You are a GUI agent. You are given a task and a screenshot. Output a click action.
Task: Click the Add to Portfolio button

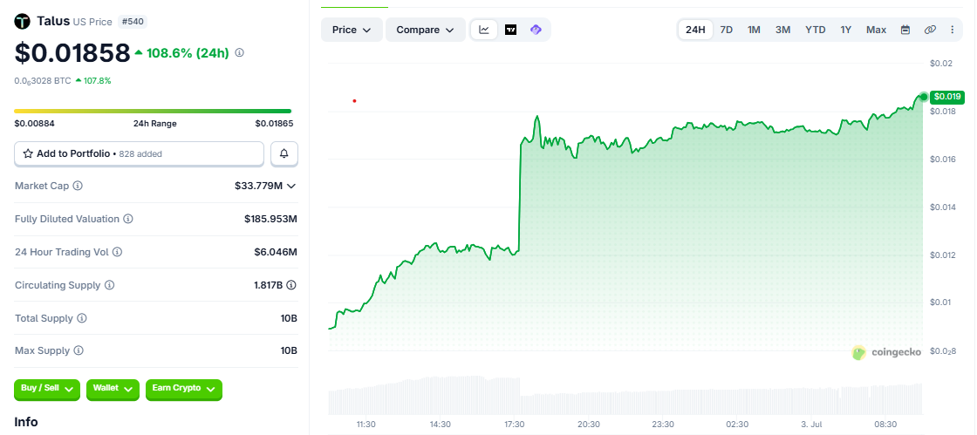point(139,153)
